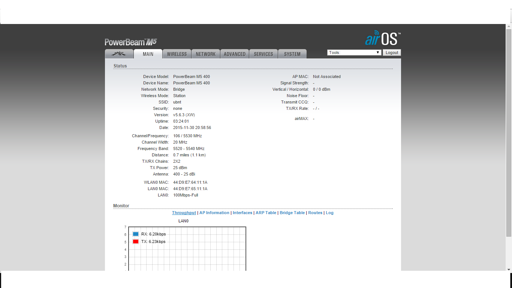Click the Channel Width value 20 MHz
The height and width of the screenshot is (288, 512).
[180, 142]
